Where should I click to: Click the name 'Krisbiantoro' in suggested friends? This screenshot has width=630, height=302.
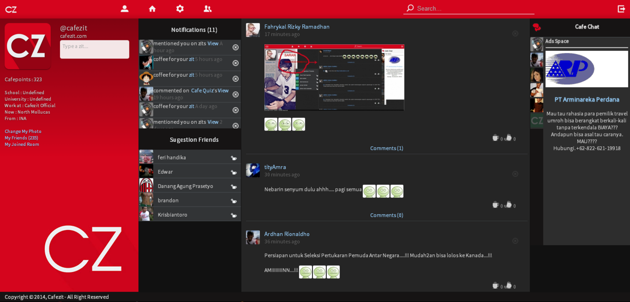[x=173, y=215]
